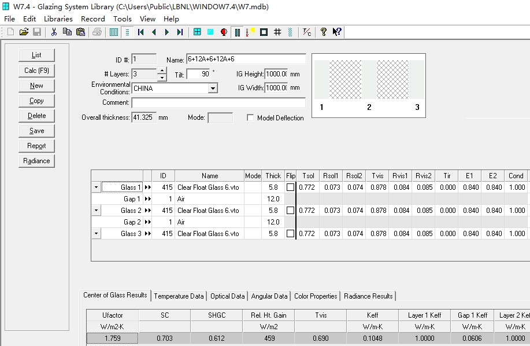Click the Copy icon in toolbar

[x=67, y=32]
